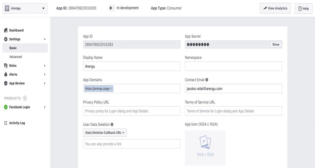Click the Privacy Policy URL field
This screenshot has height=168, width=315.
132,111
